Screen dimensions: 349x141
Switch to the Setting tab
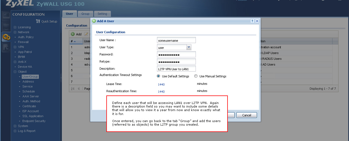[102, 14]
